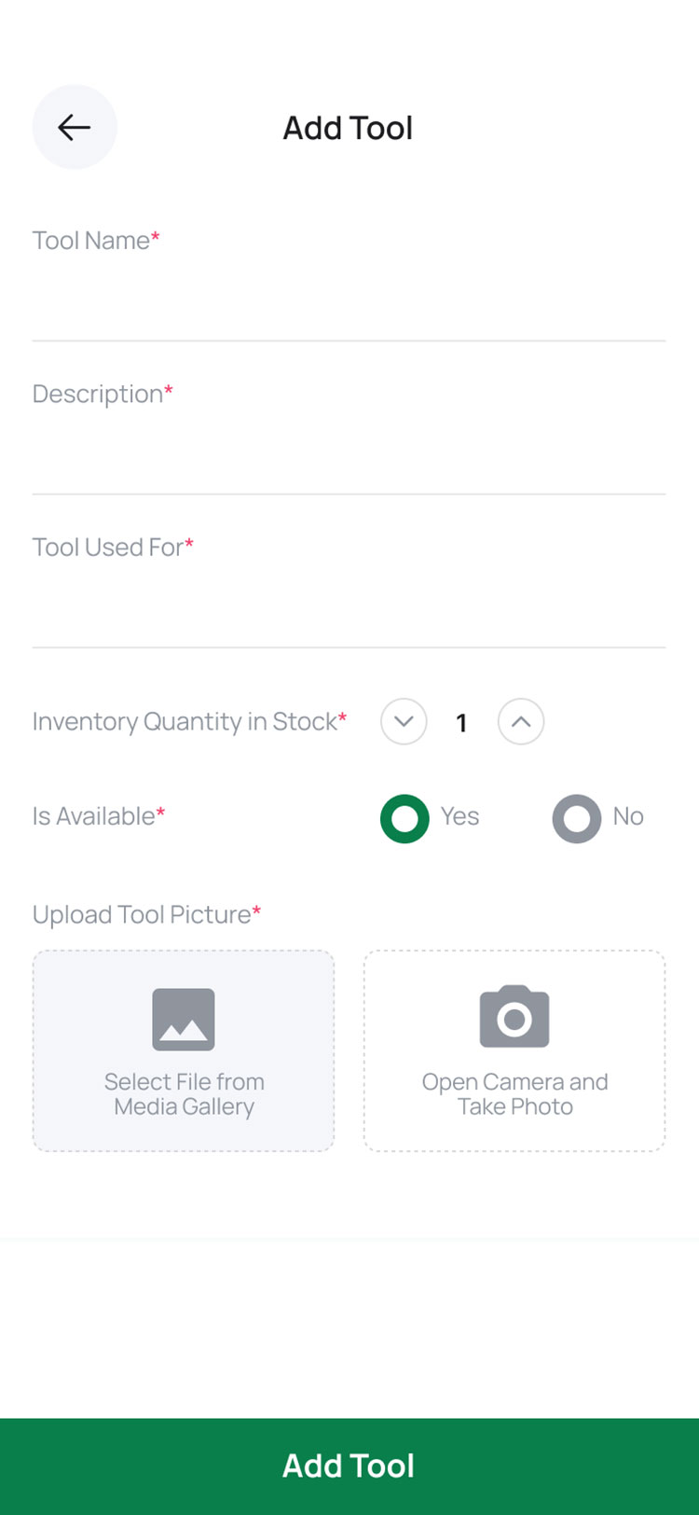
Task: Select the Yes radio button
Action: (404, 818)
